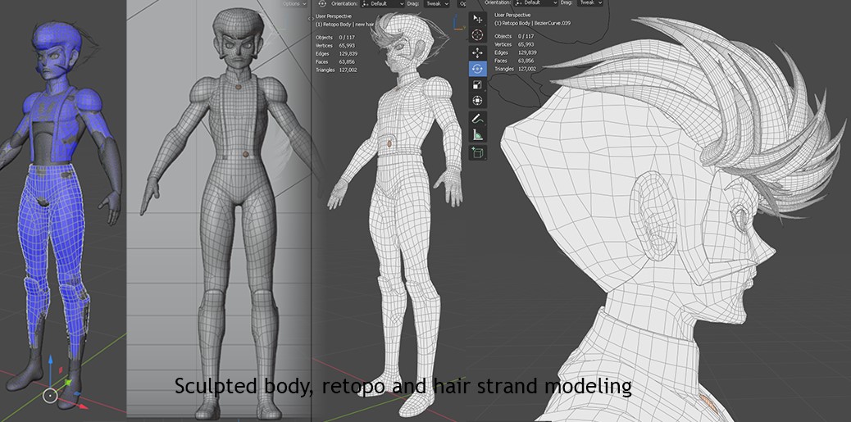Activate the 3D Cursor tool
The height and width of the screenshot is (422, 851).
[477, 35]
